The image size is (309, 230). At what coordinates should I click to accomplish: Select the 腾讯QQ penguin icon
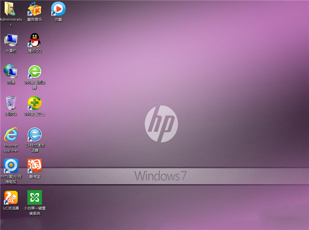(34, 40)
